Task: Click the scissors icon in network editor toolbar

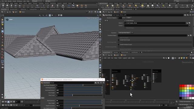Action: [x=164, y=58]
